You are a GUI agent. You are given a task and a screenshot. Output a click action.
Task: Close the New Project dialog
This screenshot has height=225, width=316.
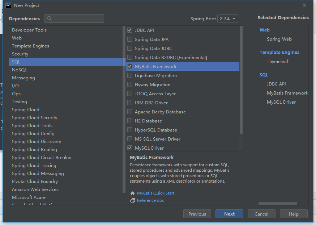point(304,5)
